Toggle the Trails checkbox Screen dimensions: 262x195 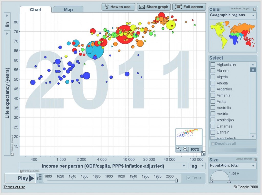point(189,178)
